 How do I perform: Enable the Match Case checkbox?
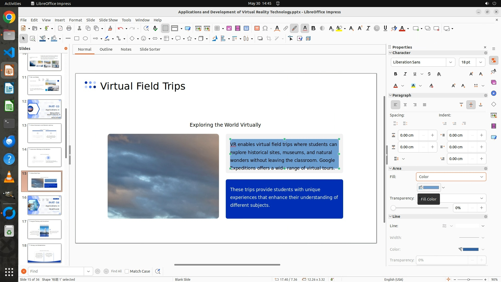[127, 271]
